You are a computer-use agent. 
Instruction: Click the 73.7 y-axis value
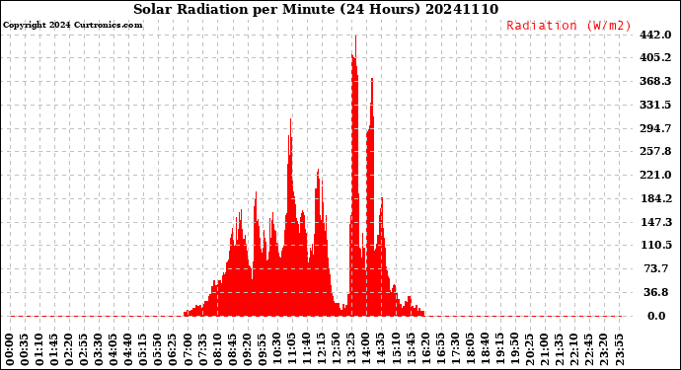coord(656,268)
